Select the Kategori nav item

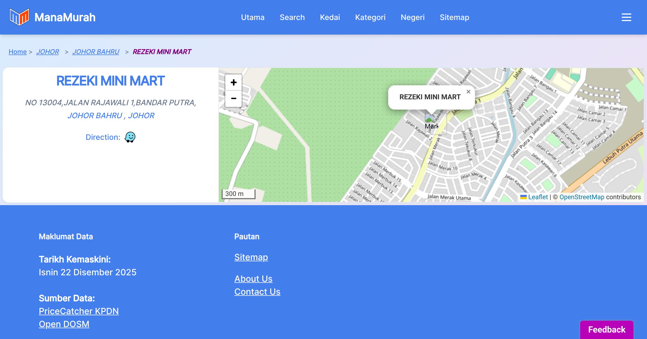(370, 17)
